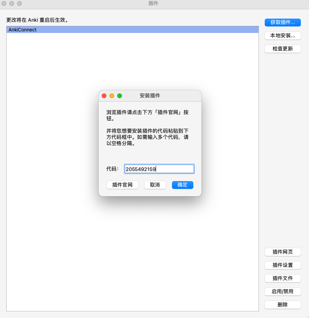Cancel installation with 取消 button
Image resolution: width=309 pixels, height=318 pixels.
click(155, 185)
